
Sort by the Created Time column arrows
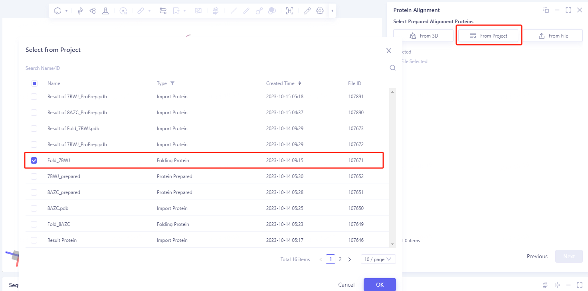tap(300, 83)
